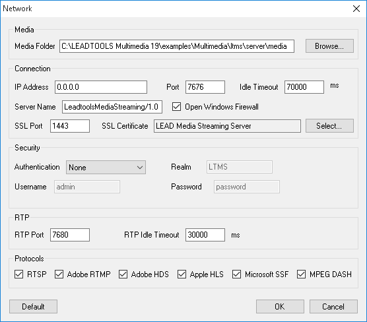
Task: Uncheck the RTSP protocol checkbox
Action: point(18,274)
